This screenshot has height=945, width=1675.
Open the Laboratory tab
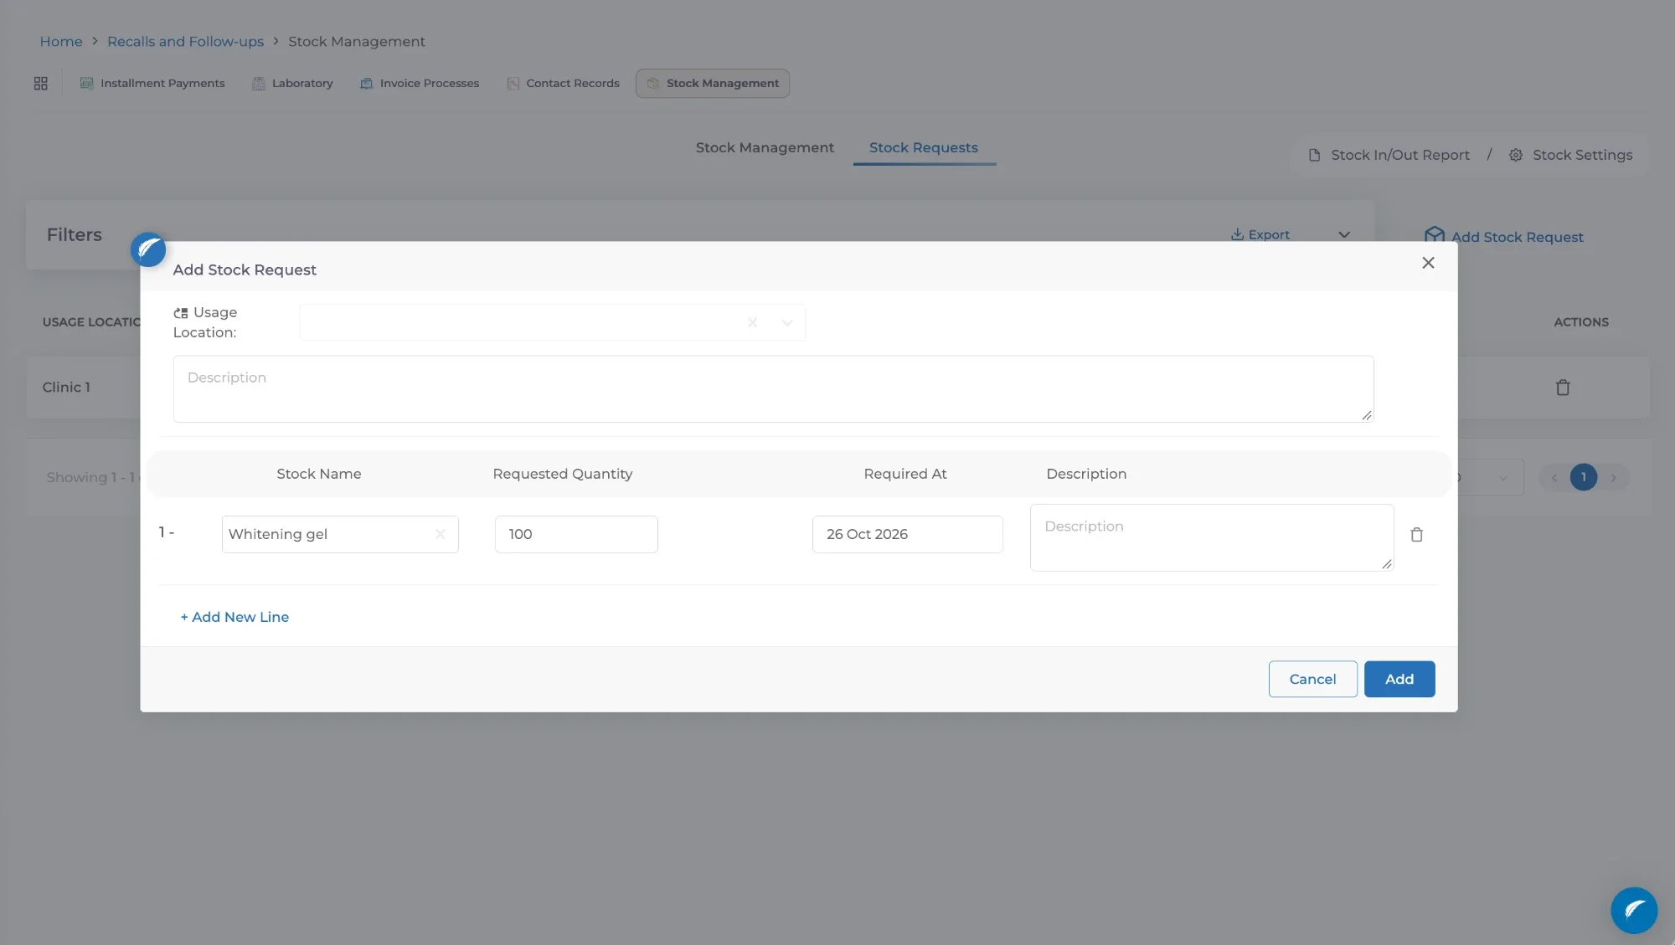point(292,84)
